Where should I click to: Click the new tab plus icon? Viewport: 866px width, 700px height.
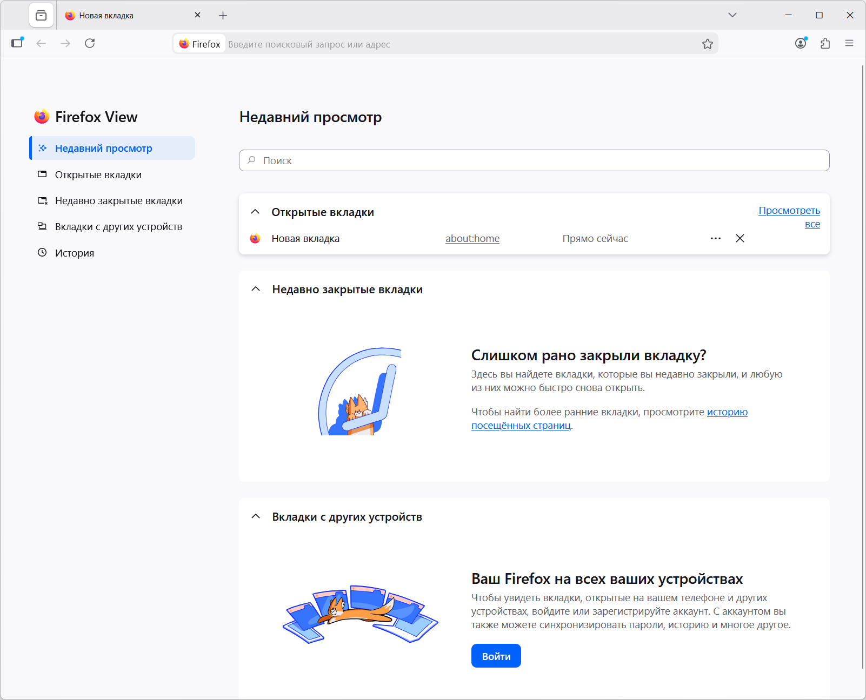(223, 16)
